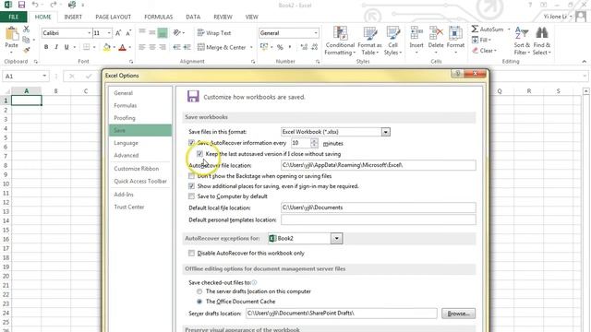Click the Default local file location field

379,207
